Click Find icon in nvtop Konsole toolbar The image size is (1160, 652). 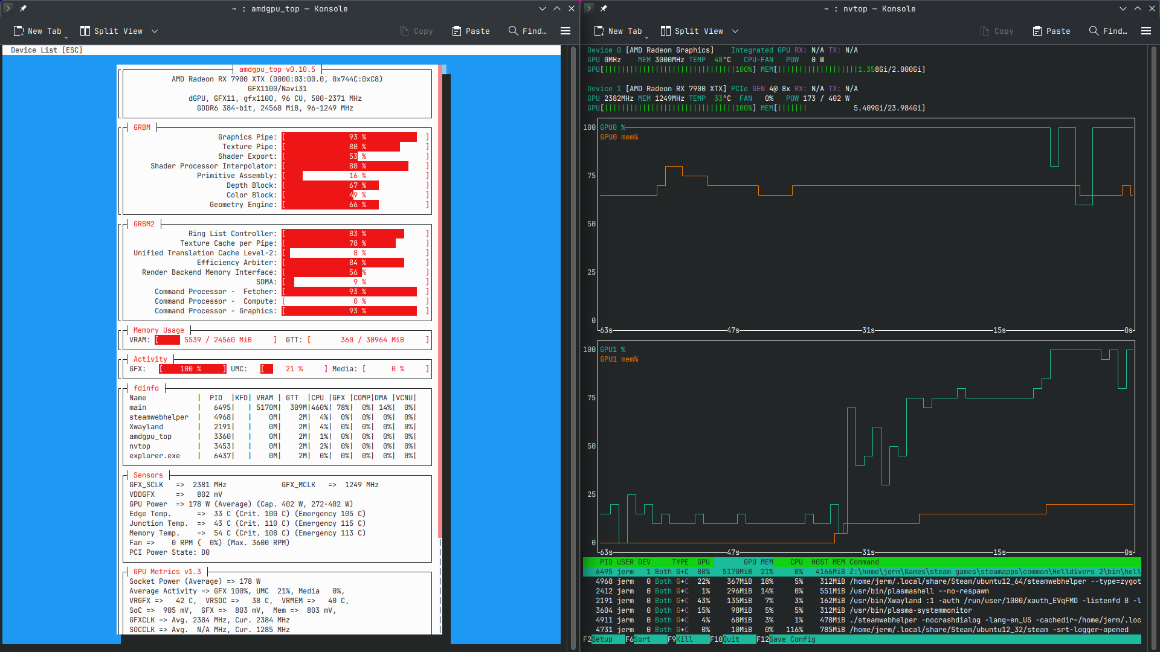coord(1094,31)
